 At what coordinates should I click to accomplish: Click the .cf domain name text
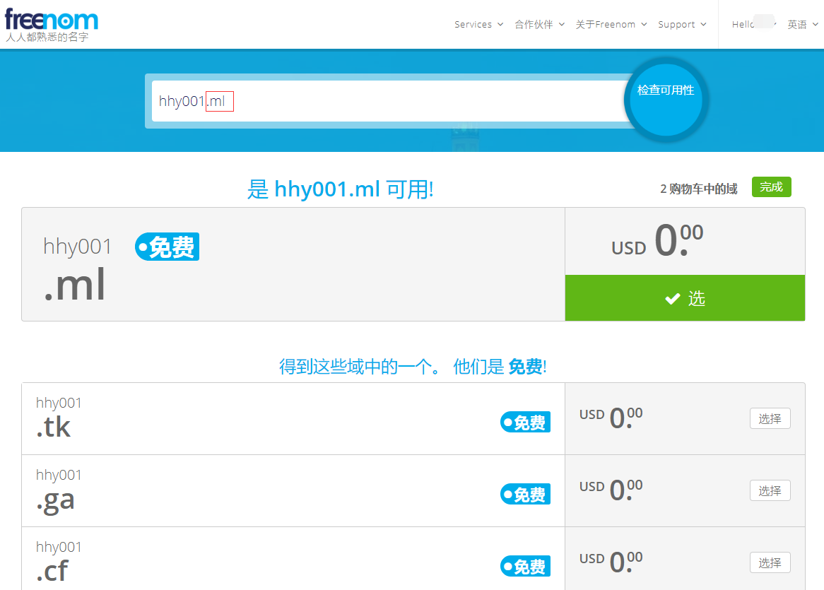tap(52, 570)
